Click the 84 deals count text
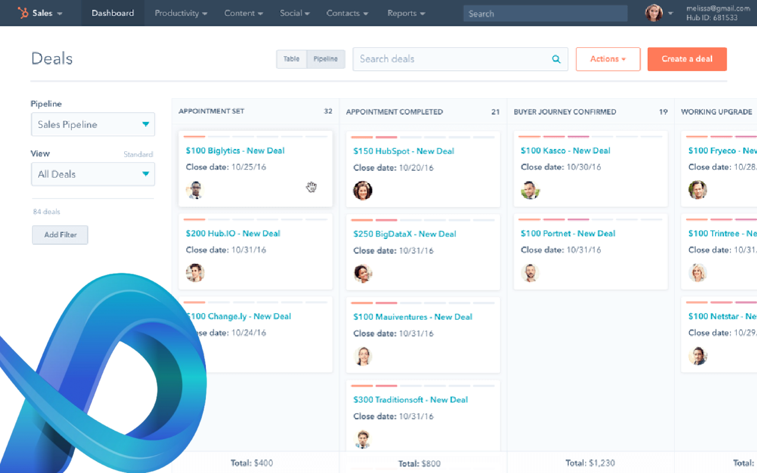Image resolution: width=757 pixels, height=473 pixels. pyautogui.click(x=47, y=212)
